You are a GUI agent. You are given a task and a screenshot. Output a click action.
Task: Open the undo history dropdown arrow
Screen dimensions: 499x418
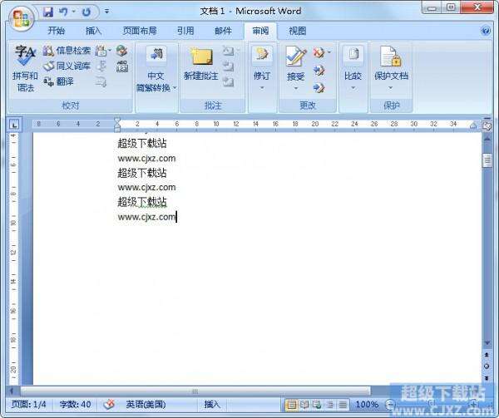[74, 12]
